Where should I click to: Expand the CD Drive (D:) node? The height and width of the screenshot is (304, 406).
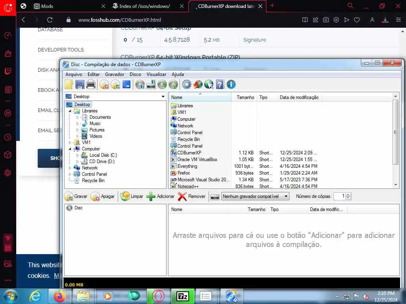pos(77,161)
